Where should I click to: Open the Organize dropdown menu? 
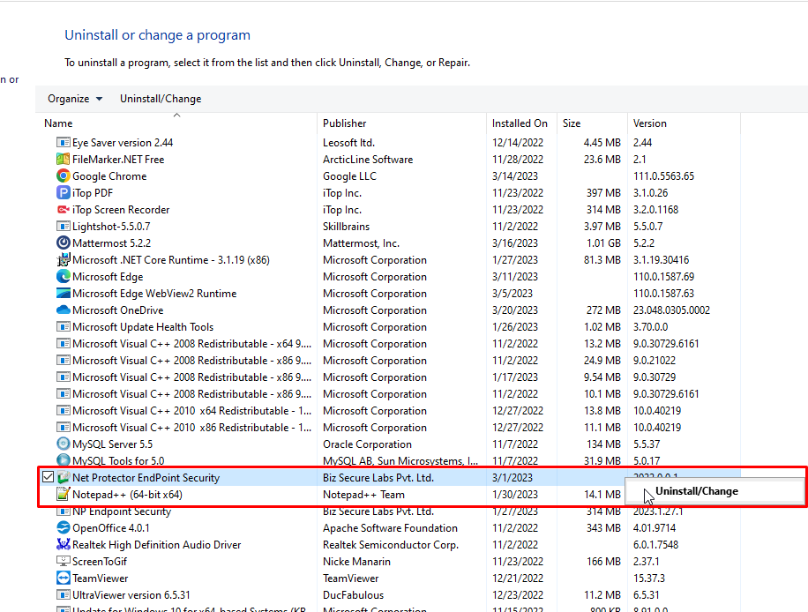click(x=75, y=99)
